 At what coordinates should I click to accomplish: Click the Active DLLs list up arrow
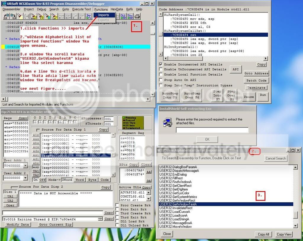149,193
